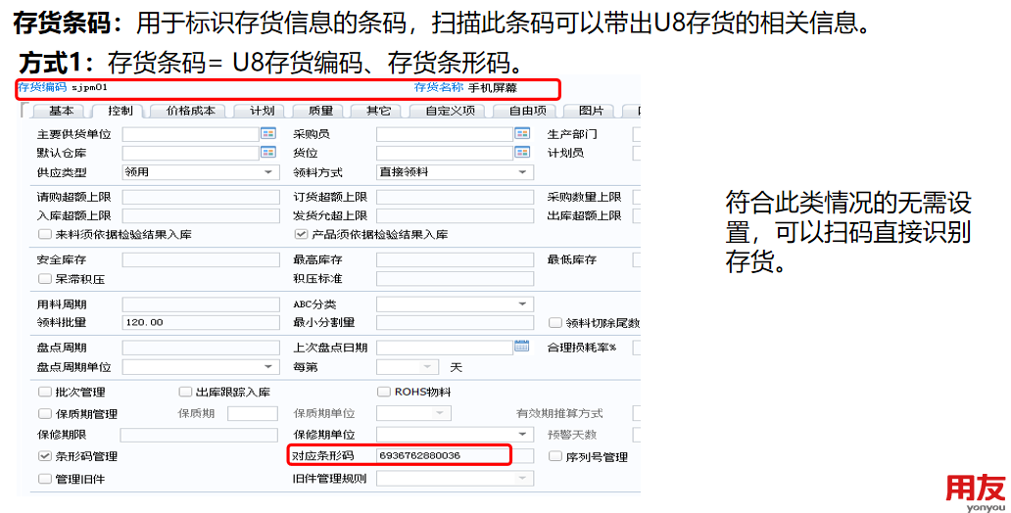
Task: Expand 领料方式 dropdown showing 直接领料
Action: (x=522, y=172)
